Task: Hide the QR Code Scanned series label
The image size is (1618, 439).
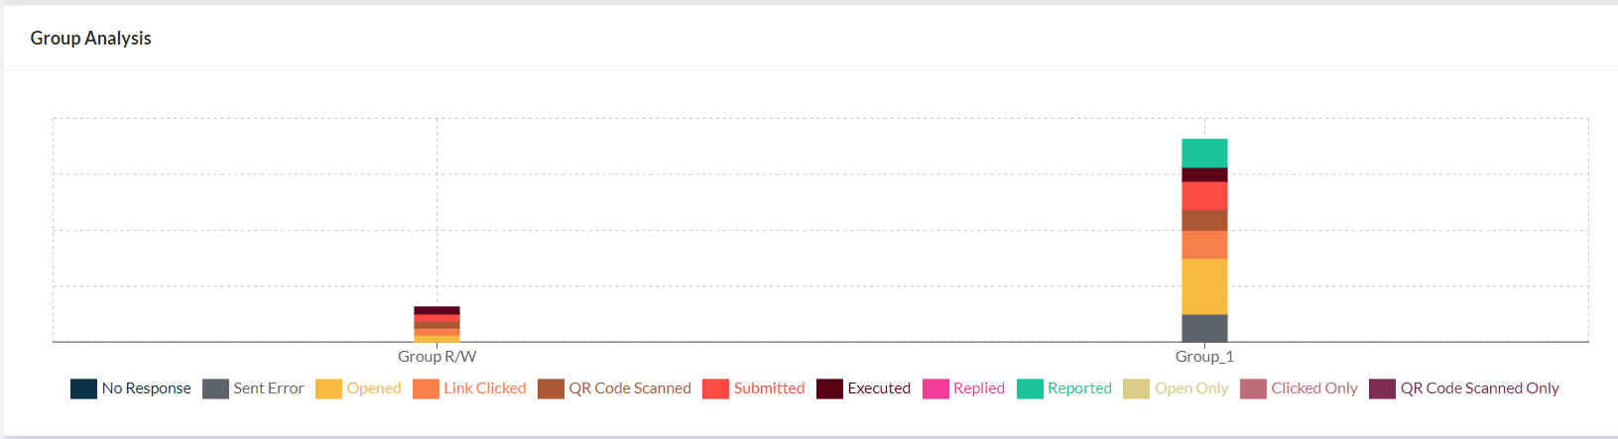Action: coord(629,388)
